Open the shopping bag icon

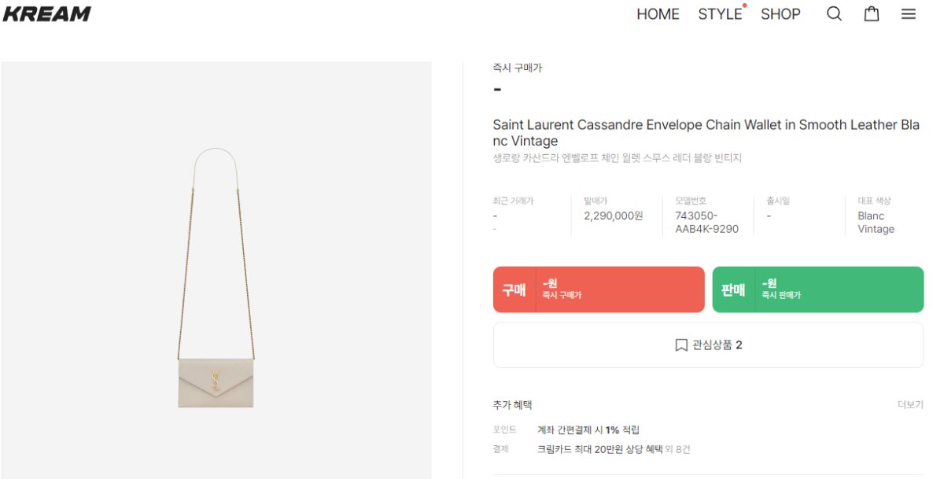pyautogui.click(x=872, y=14)
